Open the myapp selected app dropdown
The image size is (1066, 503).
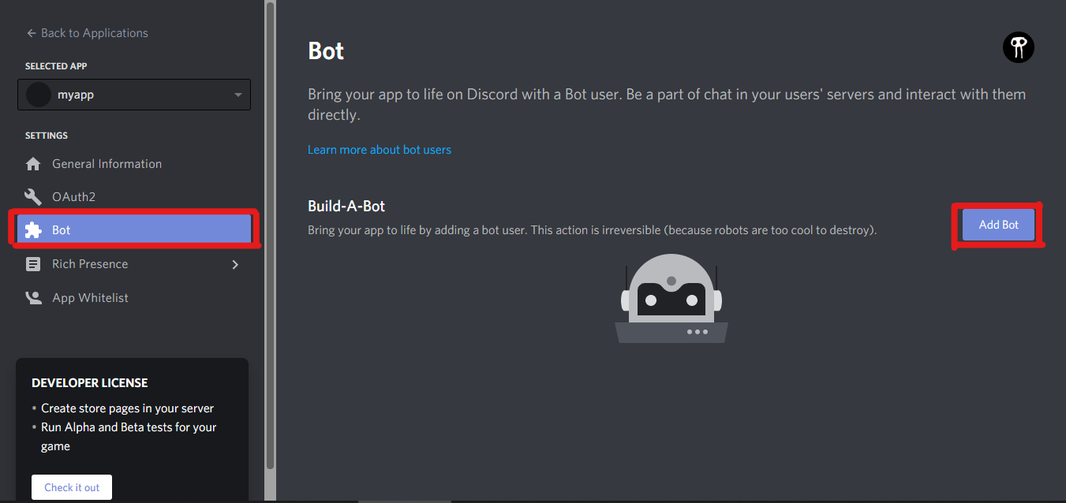click(134, 95)
